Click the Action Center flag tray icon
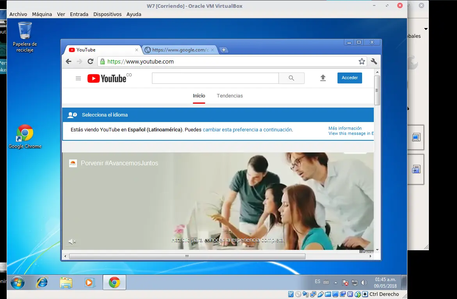Screen dimensions: 457x299 click(345, 282)
